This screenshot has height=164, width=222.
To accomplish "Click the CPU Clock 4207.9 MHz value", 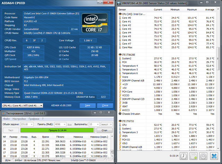I will click(x=33, y=47).
